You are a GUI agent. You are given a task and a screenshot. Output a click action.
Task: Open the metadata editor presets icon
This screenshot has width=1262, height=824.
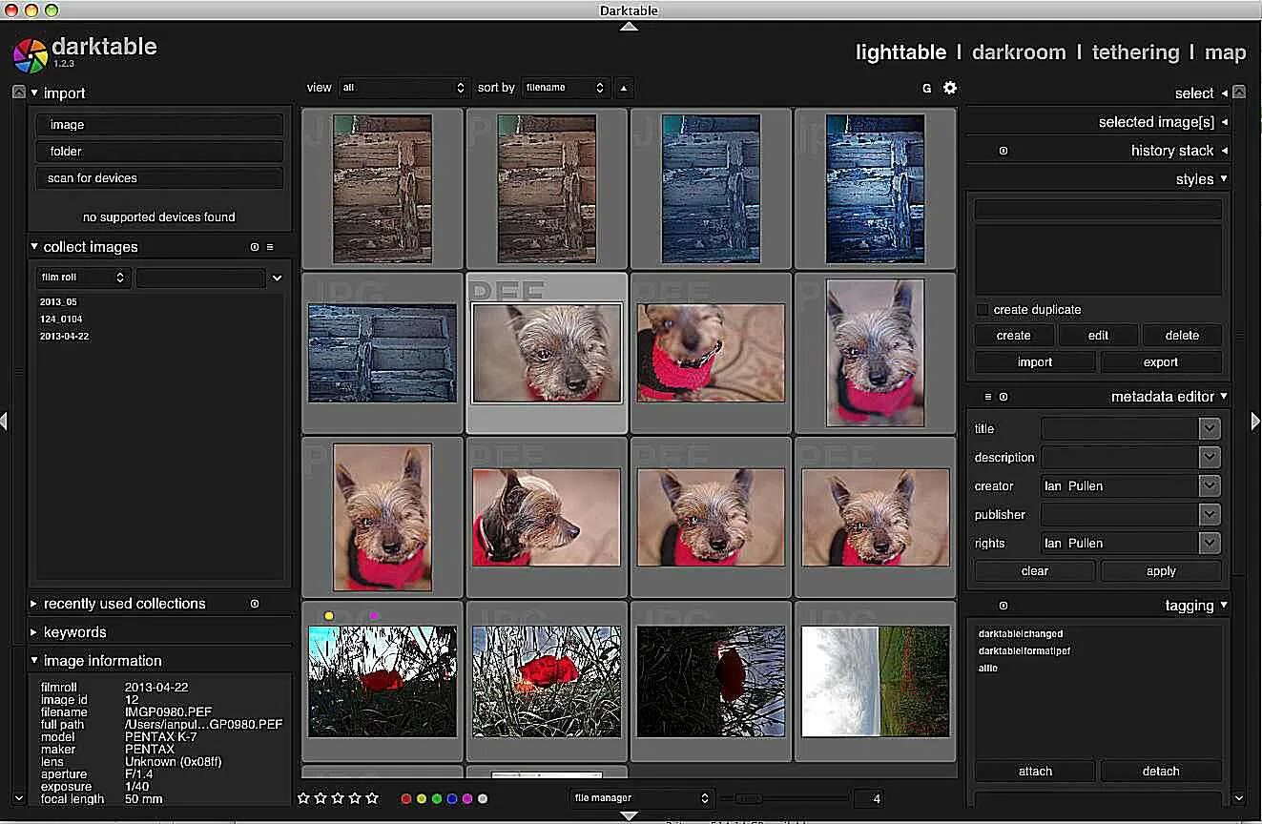(988, 397)
